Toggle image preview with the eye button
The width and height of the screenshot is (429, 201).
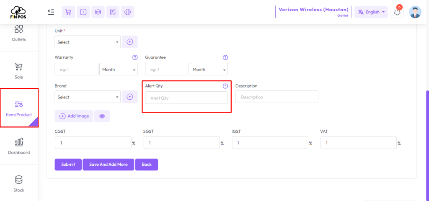tap(102, 116)
